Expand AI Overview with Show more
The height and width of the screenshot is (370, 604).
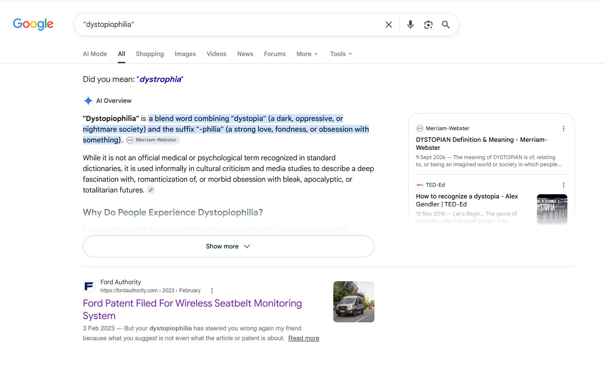pyautogui.click(x=228, y=246)
